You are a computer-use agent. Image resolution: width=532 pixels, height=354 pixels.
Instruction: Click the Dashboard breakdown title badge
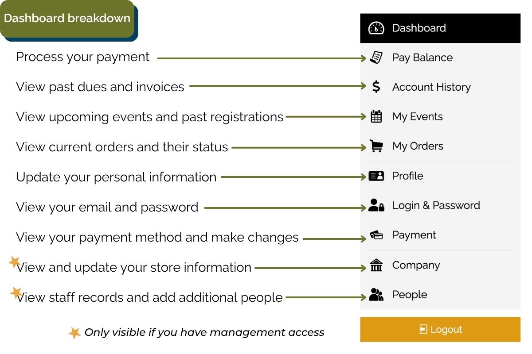pos(67,19)
